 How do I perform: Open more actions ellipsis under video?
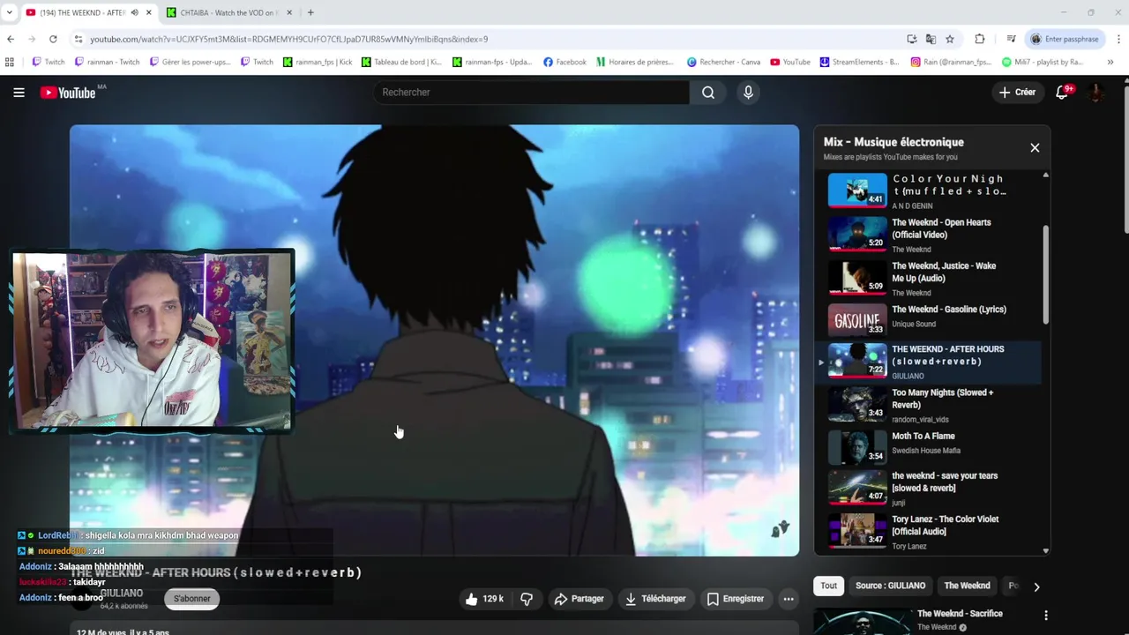pos(789,599)
